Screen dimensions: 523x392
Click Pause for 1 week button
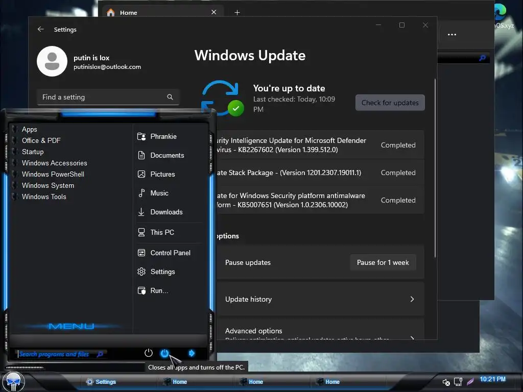(383, 263)
